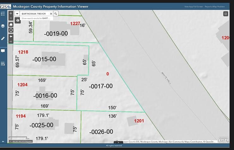
Task: Click the View App Full Screen link
Action: pyautogui.click(x=193, y=7)
